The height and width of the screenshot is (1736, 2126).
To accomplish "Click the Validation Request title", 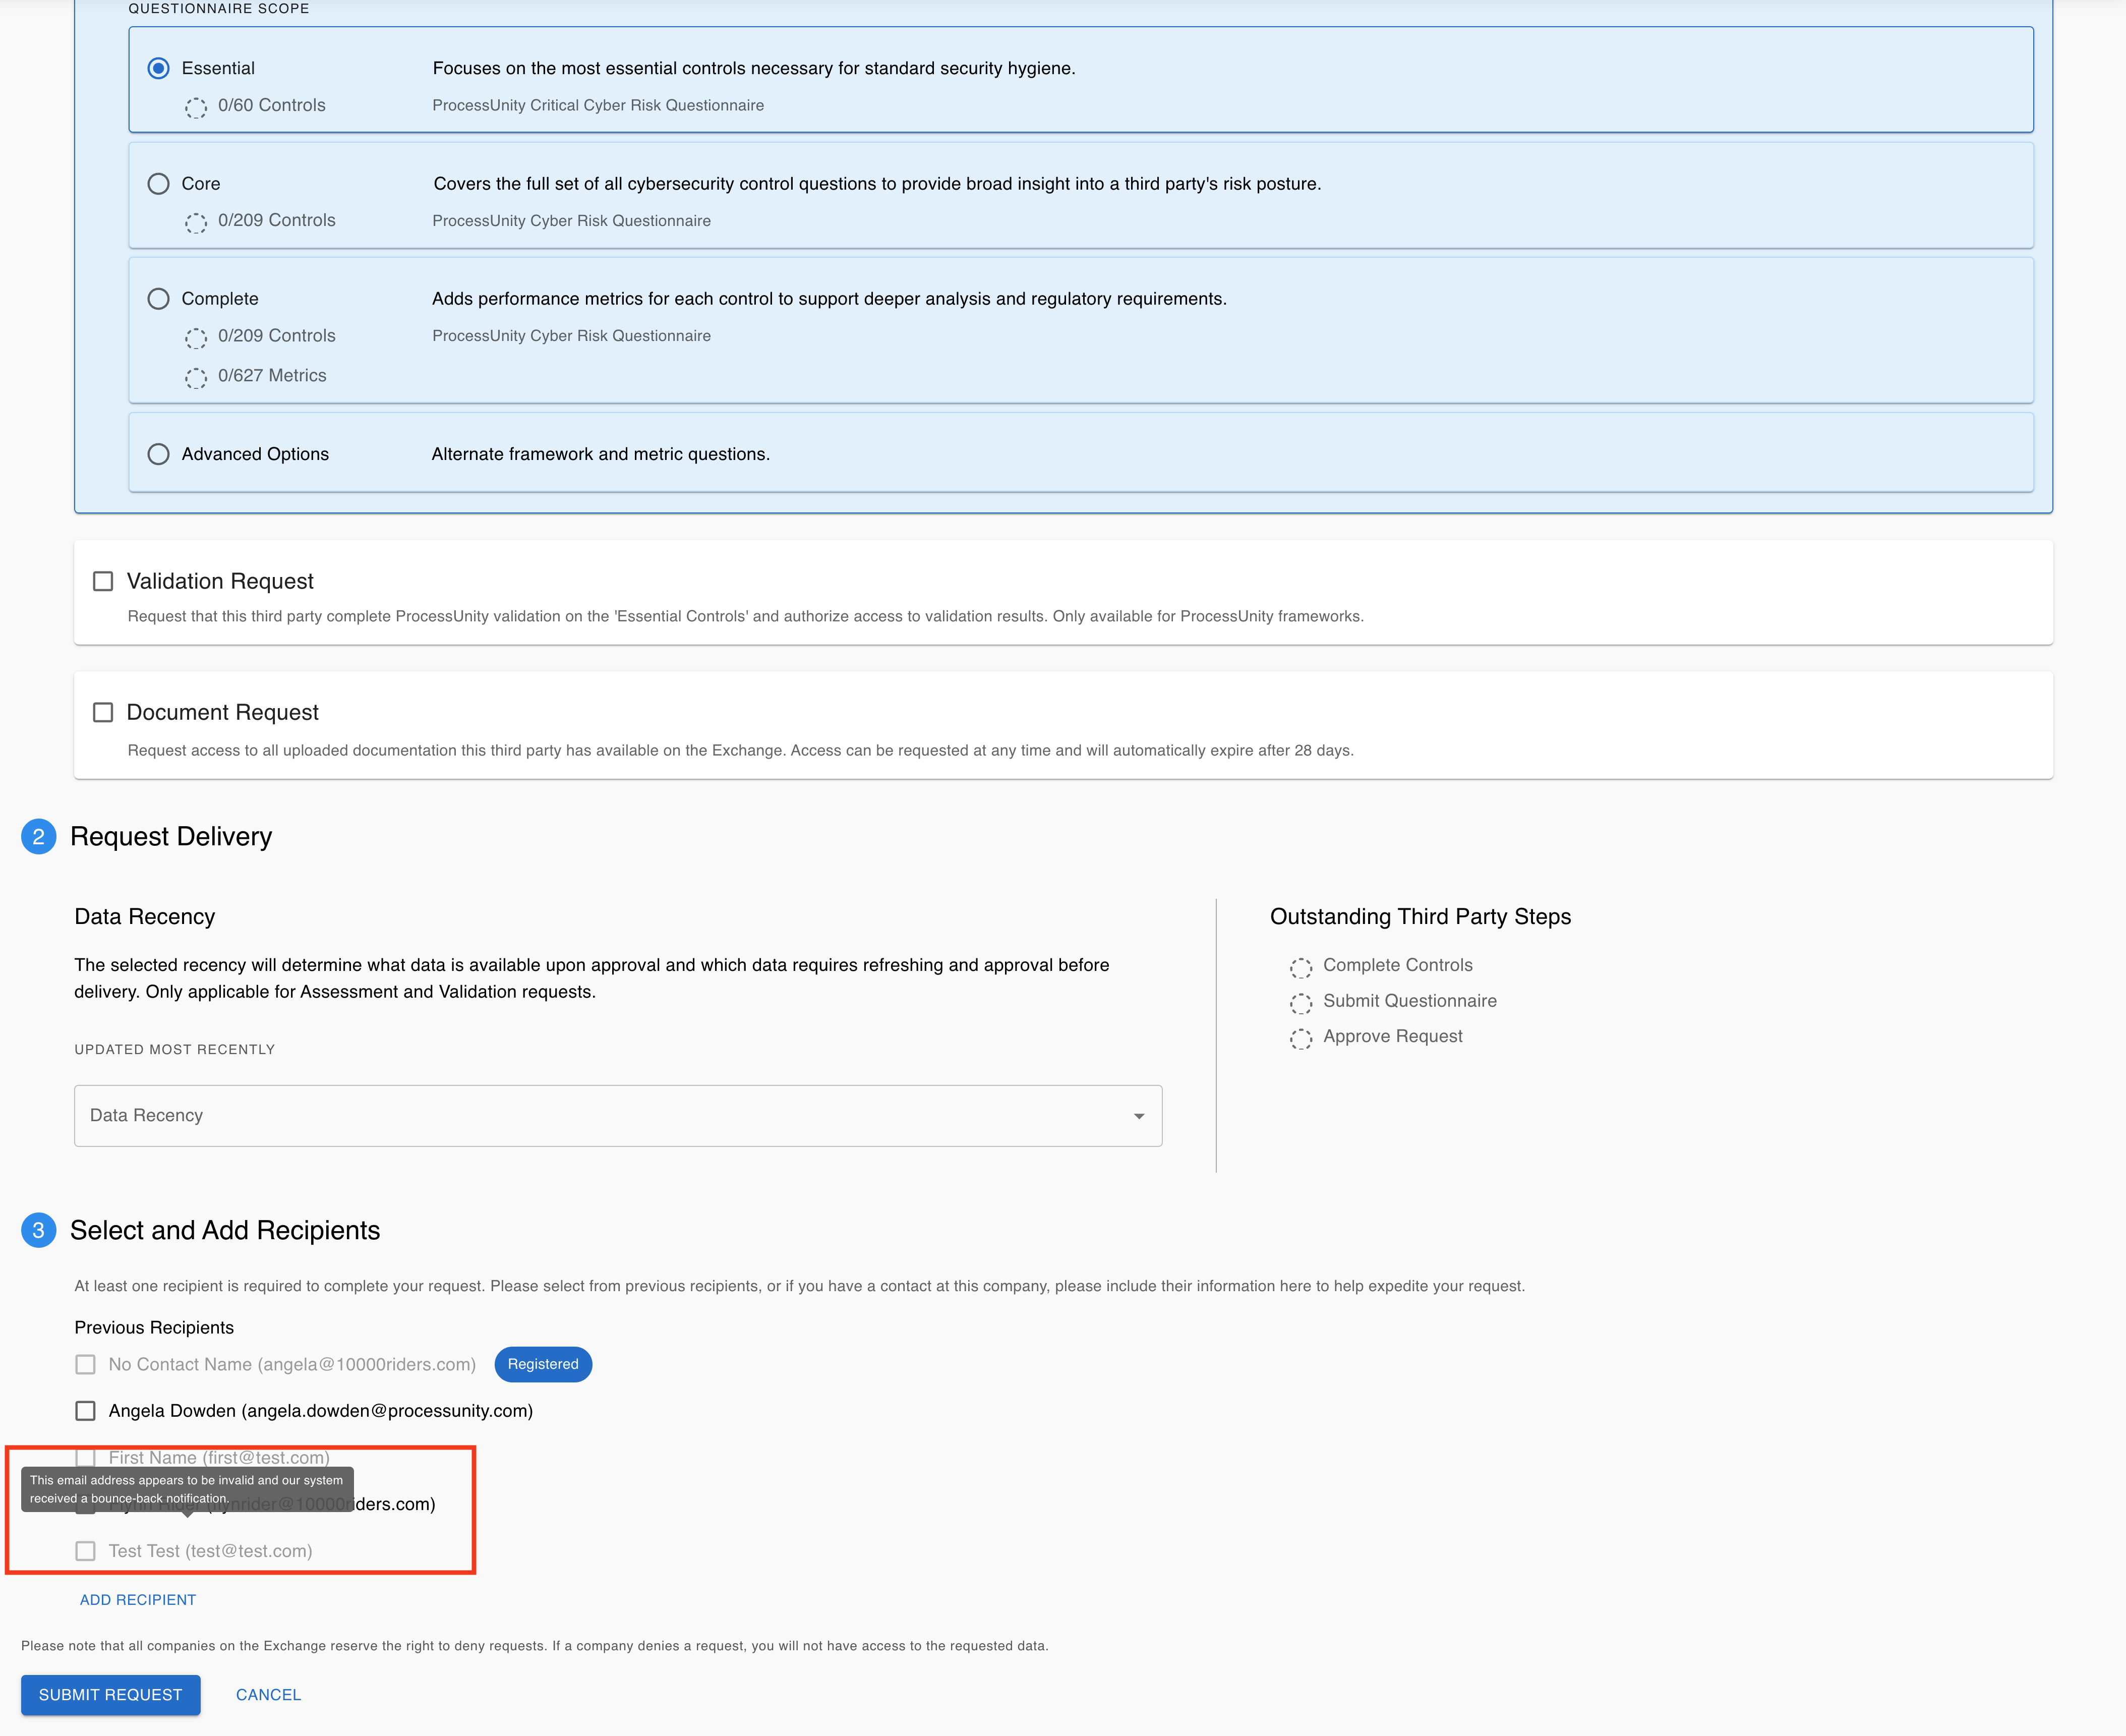I will [x=220, y=581].
